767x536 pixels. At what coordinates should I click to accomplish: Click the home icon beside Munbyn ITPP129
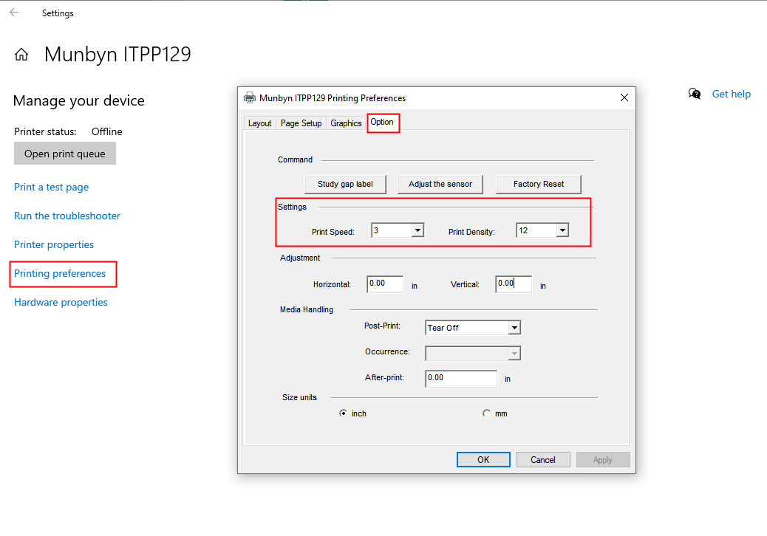(x=21, y=54)
